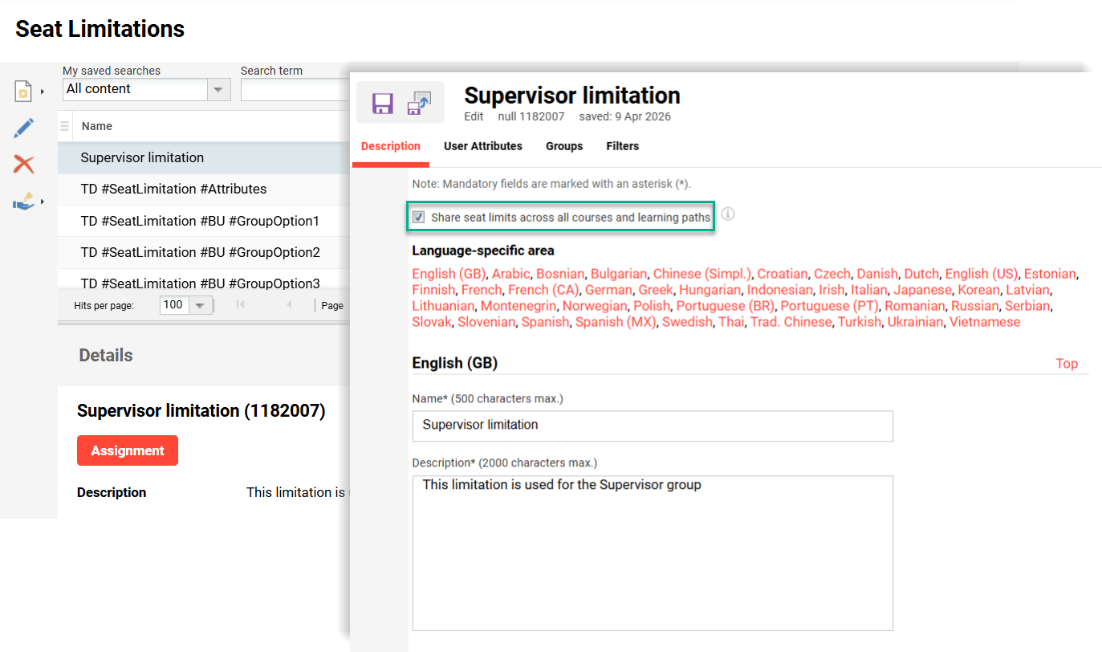The height and width of the screenshot is (652, 1102).
Task: Uncheck share seat limits across all courses
Action: coord(418,216)
